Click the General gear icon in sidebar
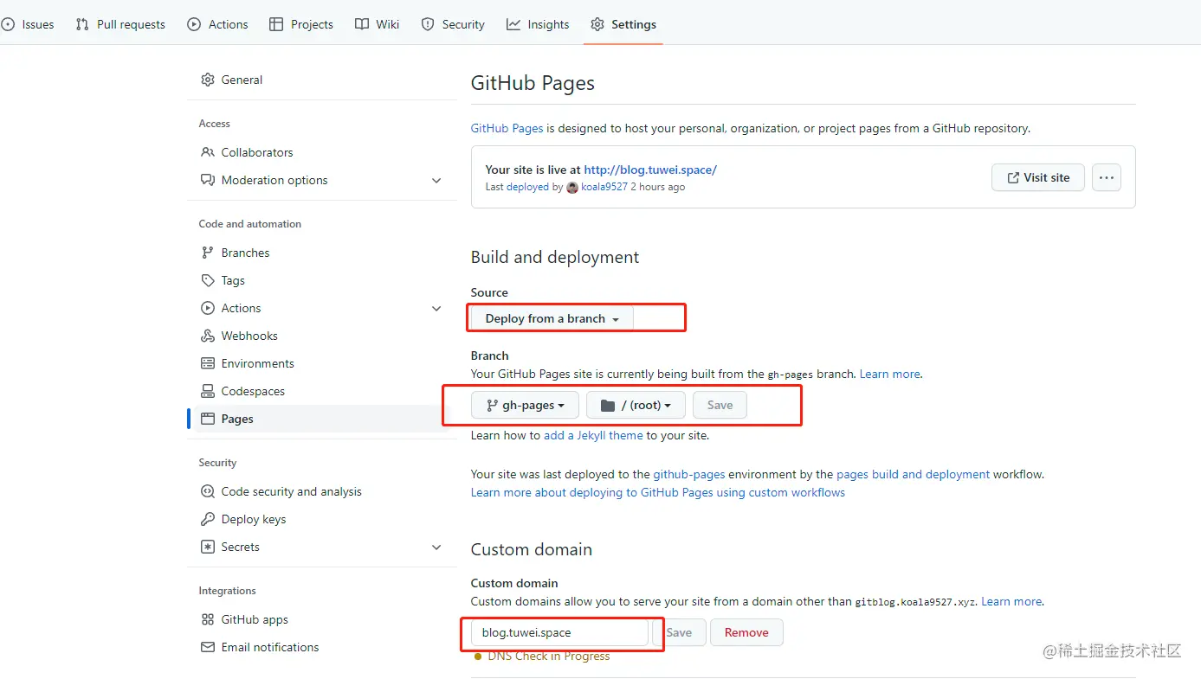 (208, 80)
